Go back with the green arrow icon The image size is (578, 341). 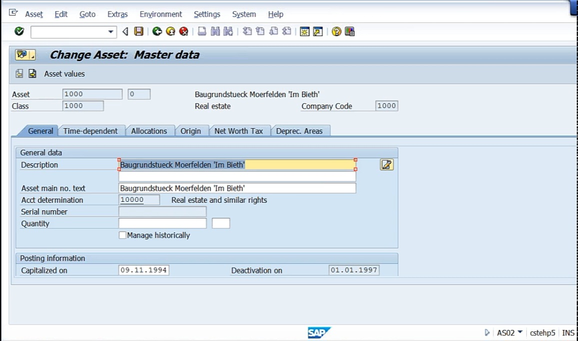(157, 32)
